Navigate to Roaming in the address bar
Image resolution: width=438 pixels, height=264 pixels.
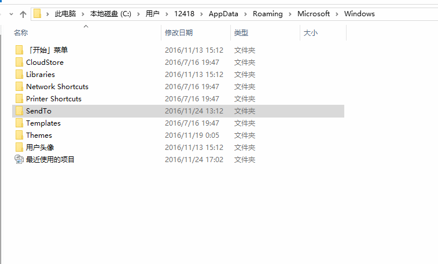(269, 14)
